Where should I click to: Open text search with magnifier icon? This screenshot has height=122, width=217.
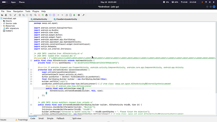point(35,15)
